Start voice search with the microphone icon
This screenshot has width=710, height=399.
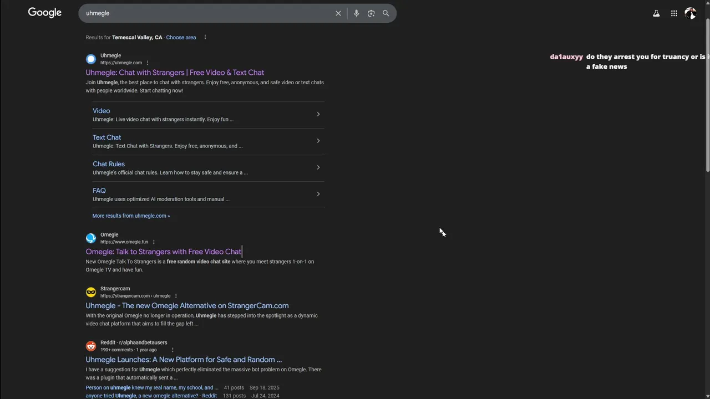[356, 13]
